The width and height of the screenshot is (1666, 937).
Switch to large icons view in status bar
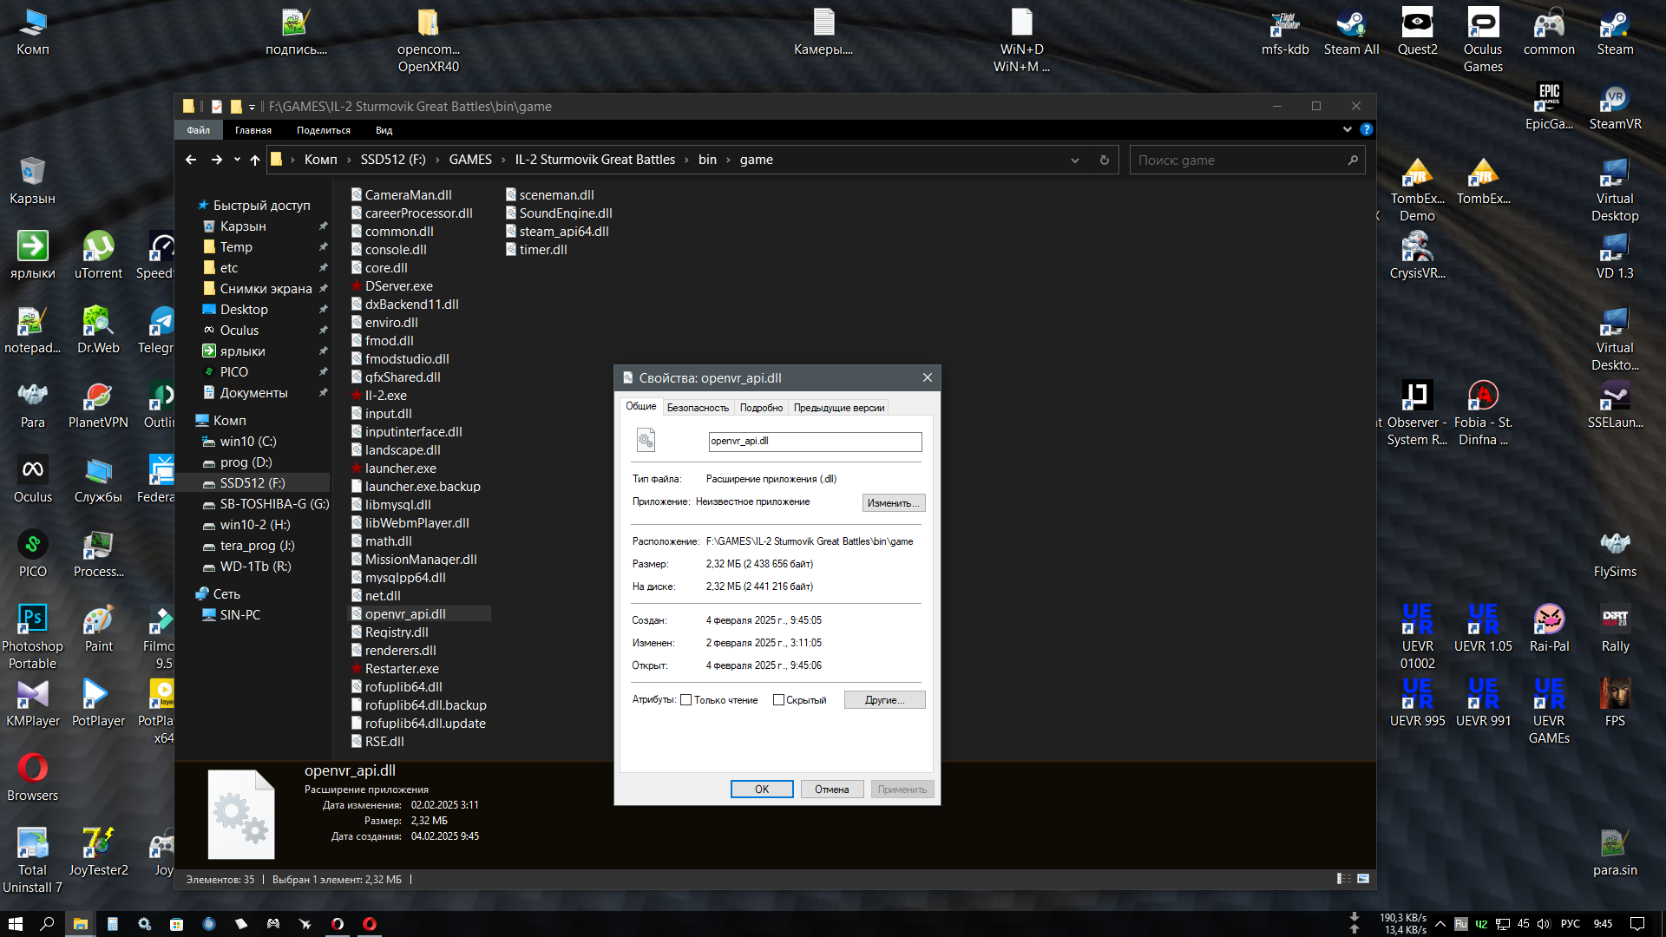1363,879
